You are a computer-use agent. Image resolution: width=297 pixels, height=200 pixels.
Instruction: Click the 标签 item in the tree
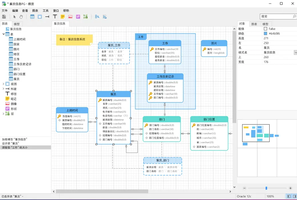pos(14,94)
